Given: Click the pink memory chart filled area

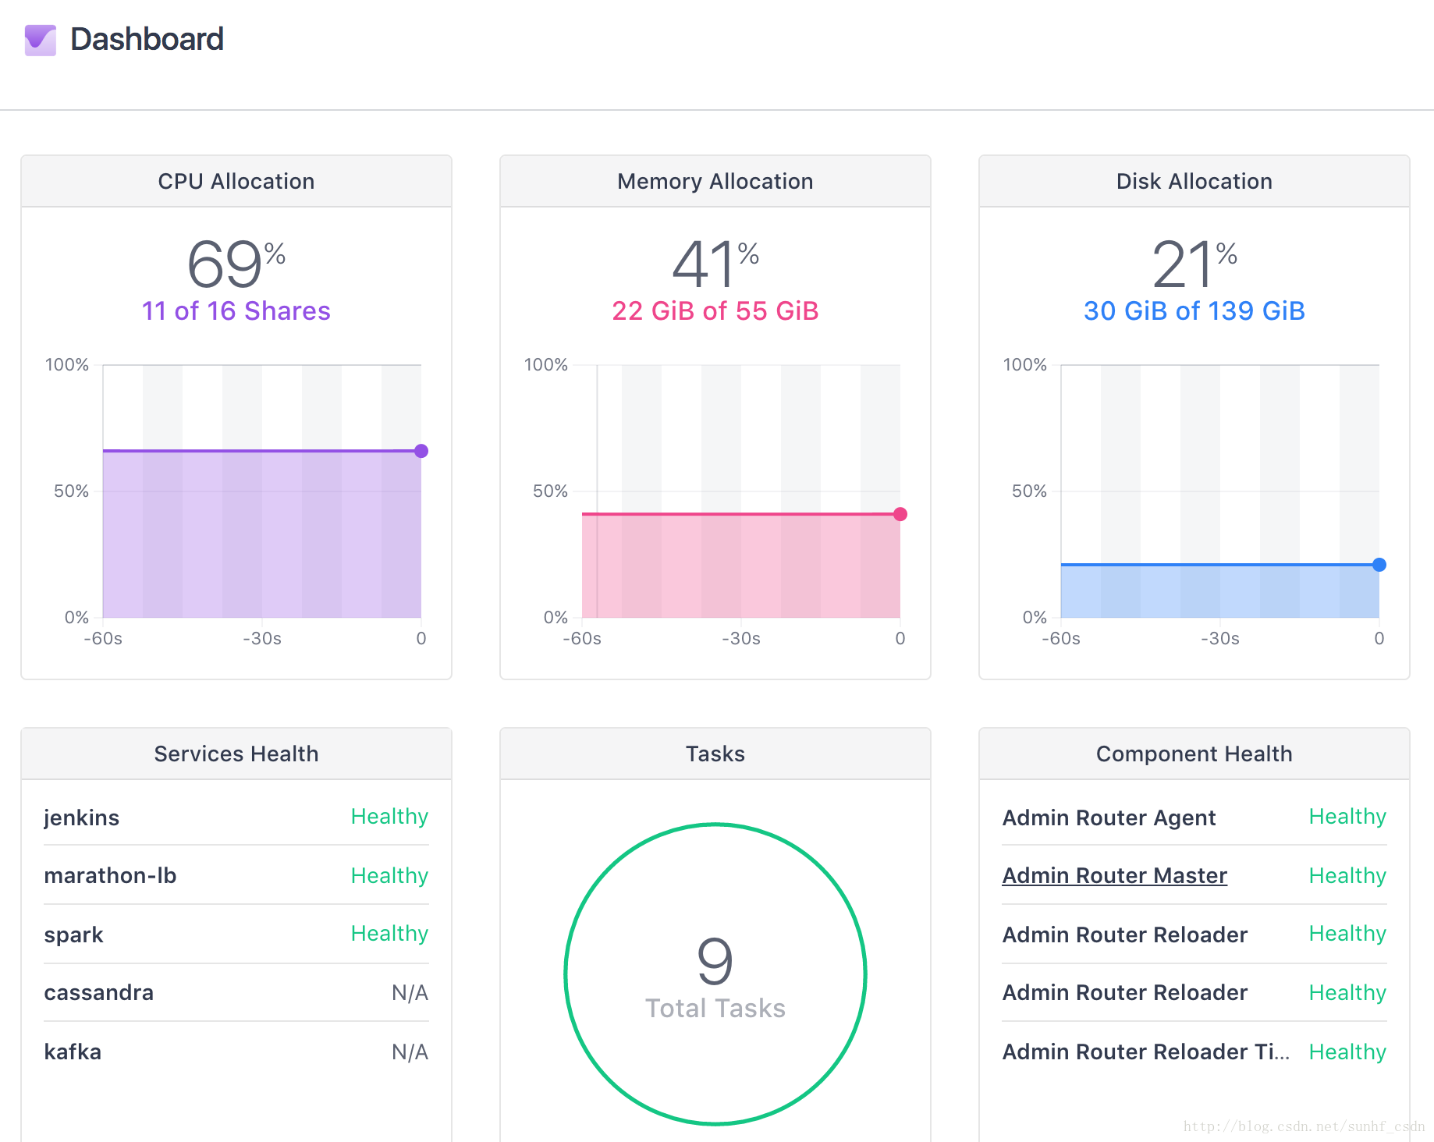Looking at the screenshot, I should pyautogui.click(x=741, y=566).
